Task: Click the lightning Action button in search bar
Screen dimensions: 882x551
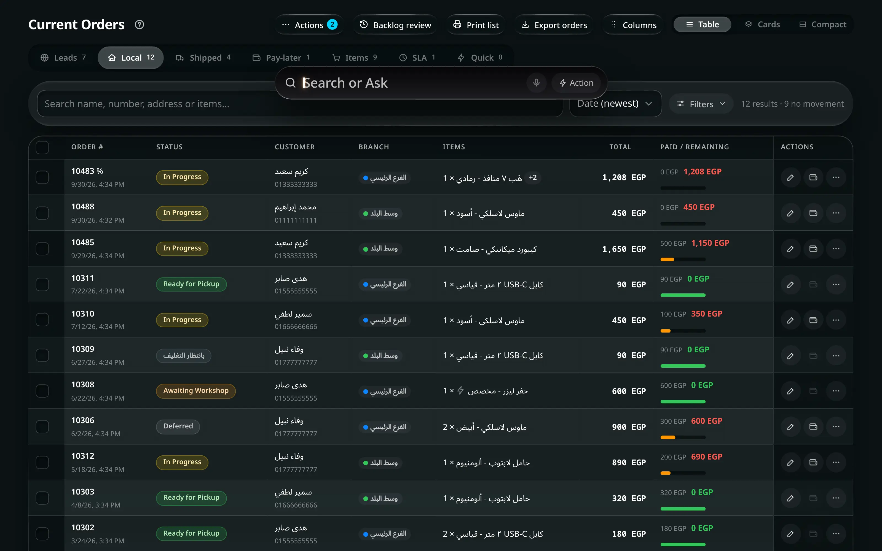Action: pyautogui.click(x=576, y=83)
